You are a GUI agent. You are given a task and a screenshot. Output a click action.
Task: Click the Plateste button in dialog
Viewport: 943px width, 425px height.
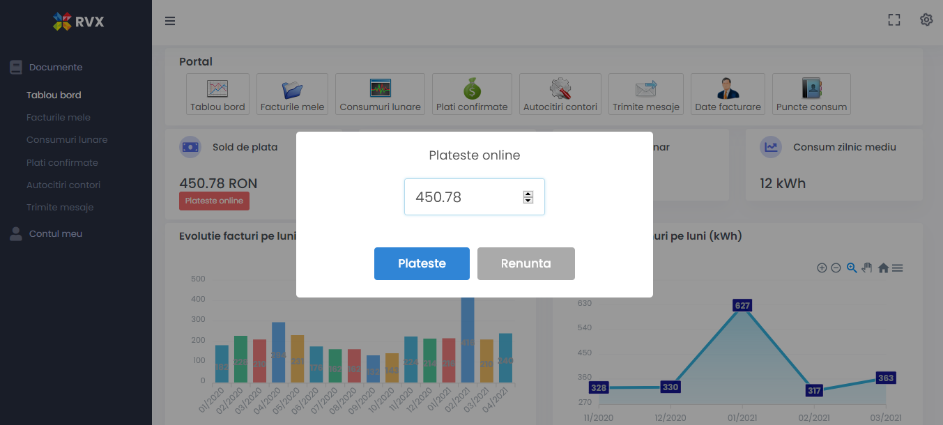click(x=422, y=263)
